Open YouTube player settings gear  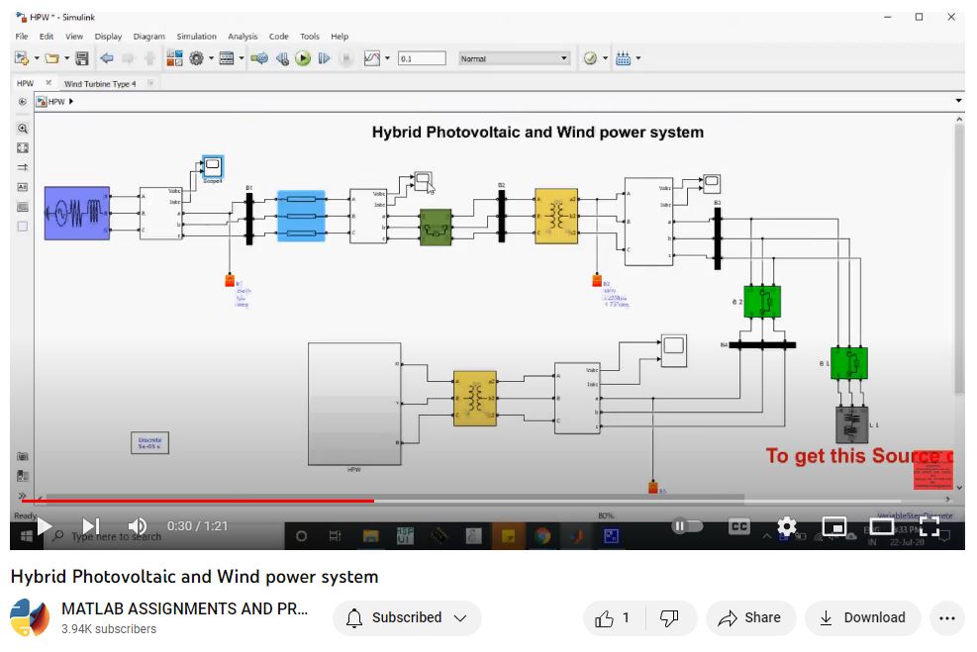pyautogui.click(x=787, y=526)
